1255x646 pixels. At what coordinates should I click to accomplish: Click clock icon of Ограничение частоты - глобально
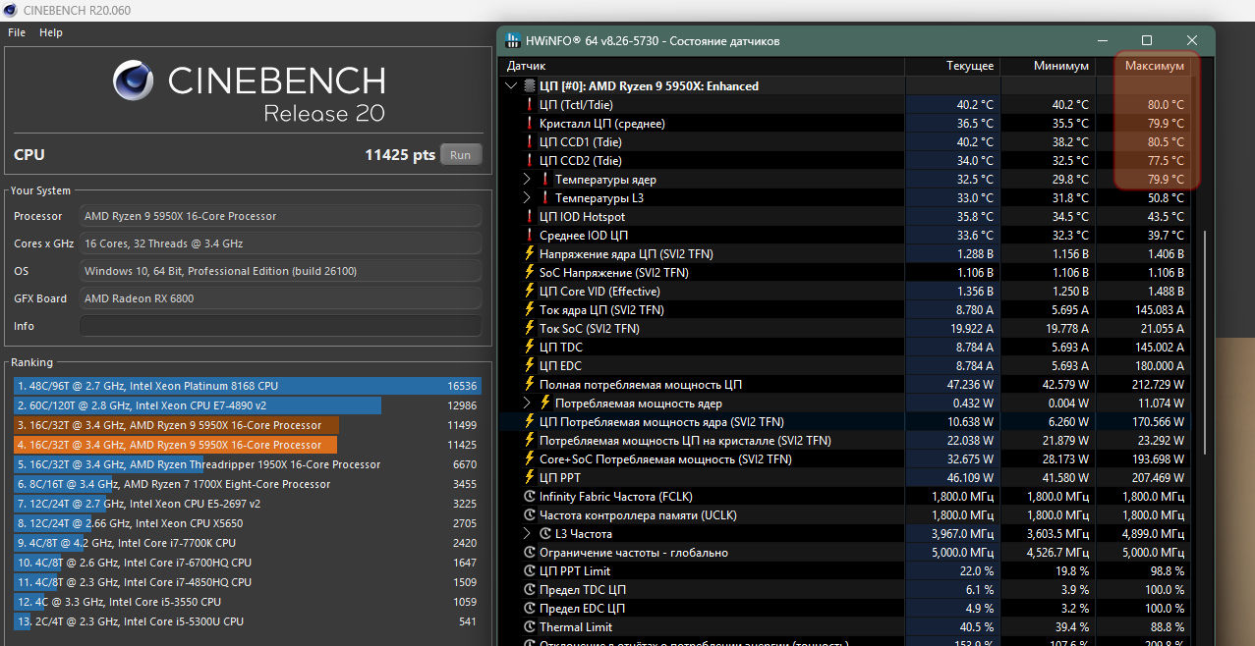click(530, 553)
